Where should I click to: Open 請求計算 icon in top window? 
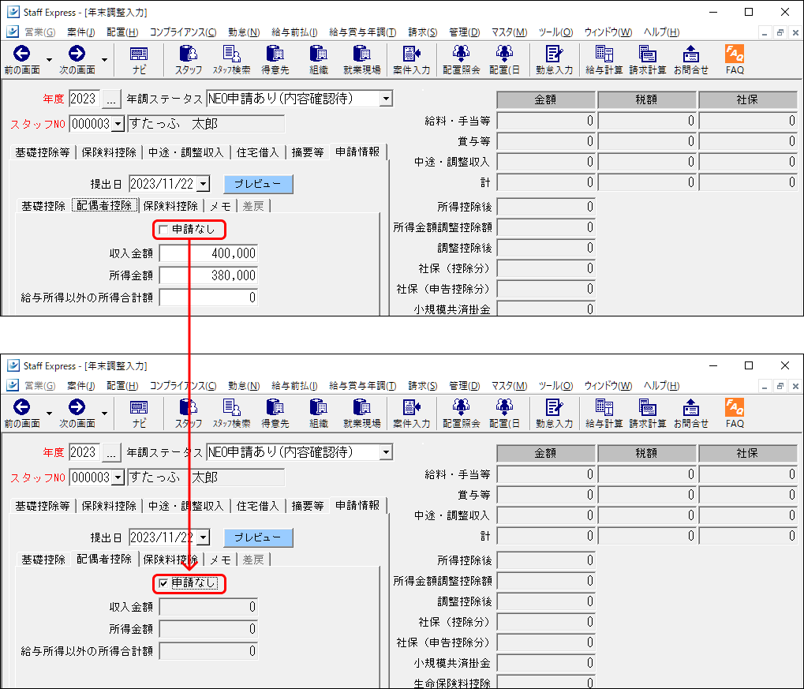pos(648,60)
